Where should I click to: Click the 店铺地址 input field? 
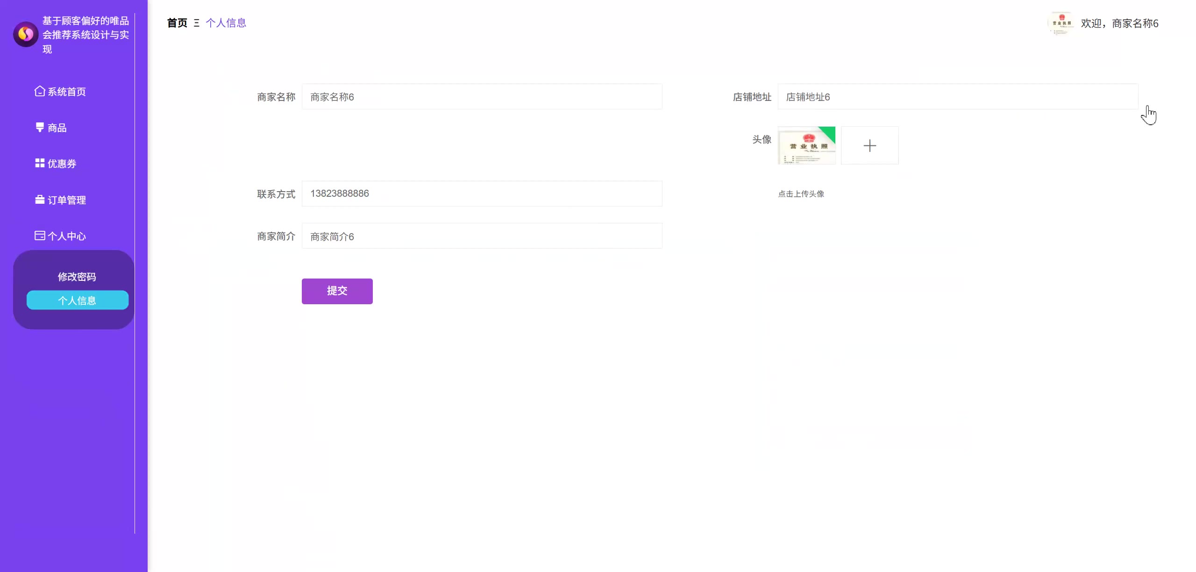point(957,97)
